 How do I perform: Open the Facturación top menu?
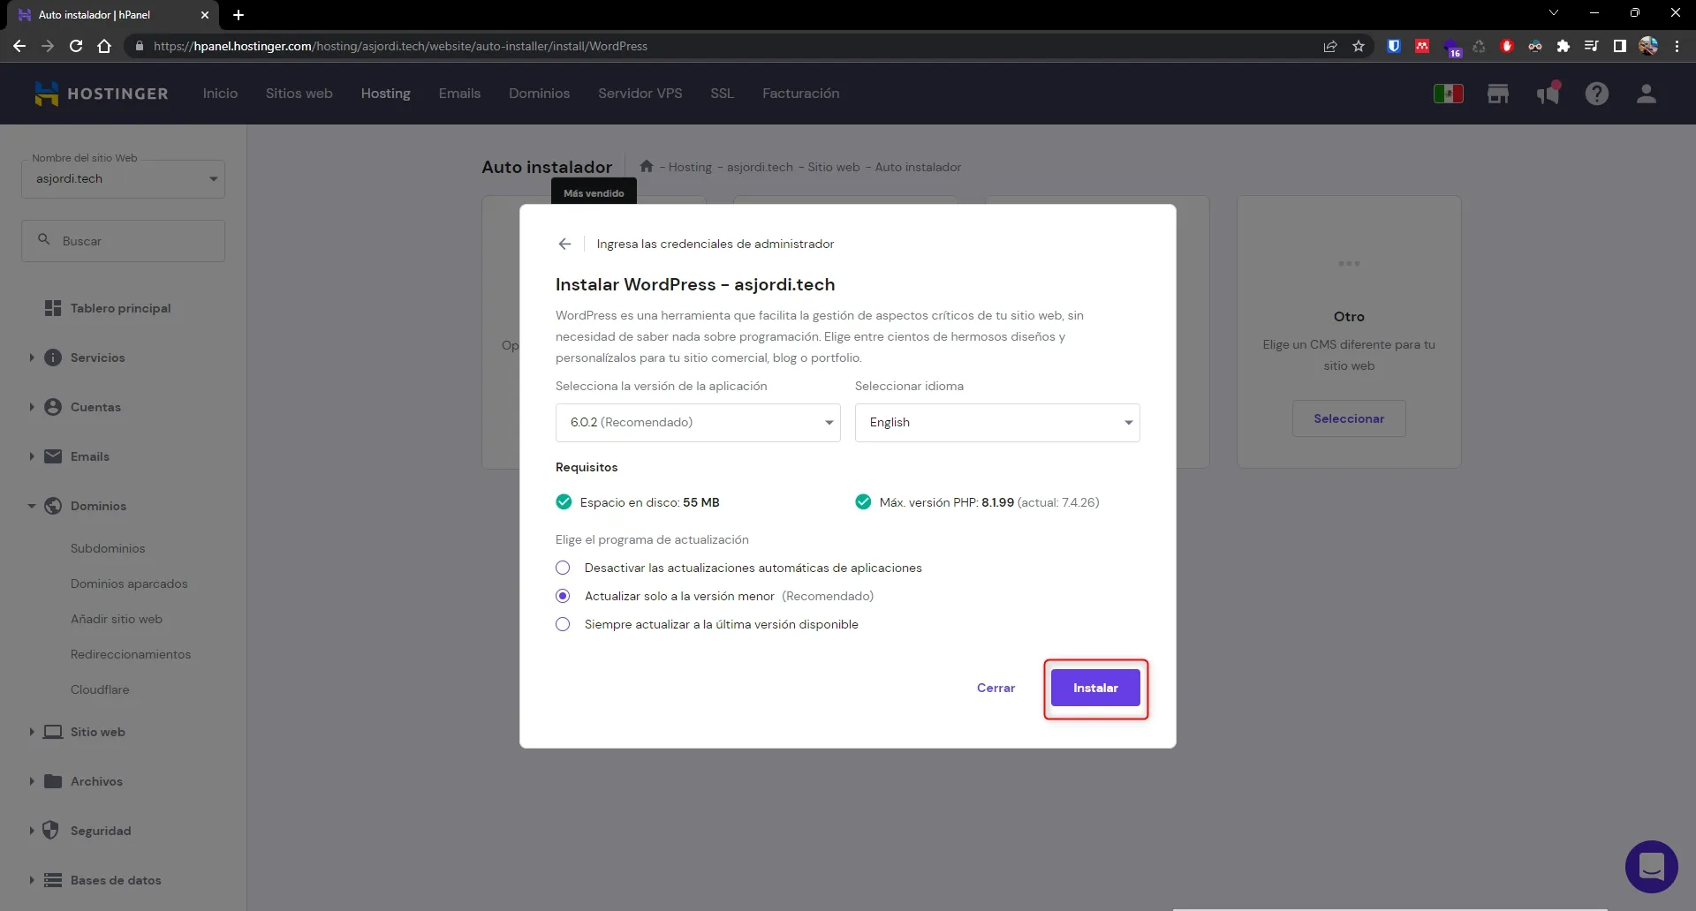pos(801,94)
